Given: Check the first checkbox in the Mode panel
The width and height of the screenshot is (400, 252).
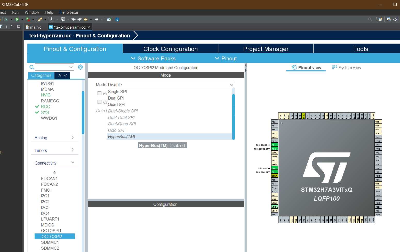Looking at the screenshot, I should pos(100,93).
